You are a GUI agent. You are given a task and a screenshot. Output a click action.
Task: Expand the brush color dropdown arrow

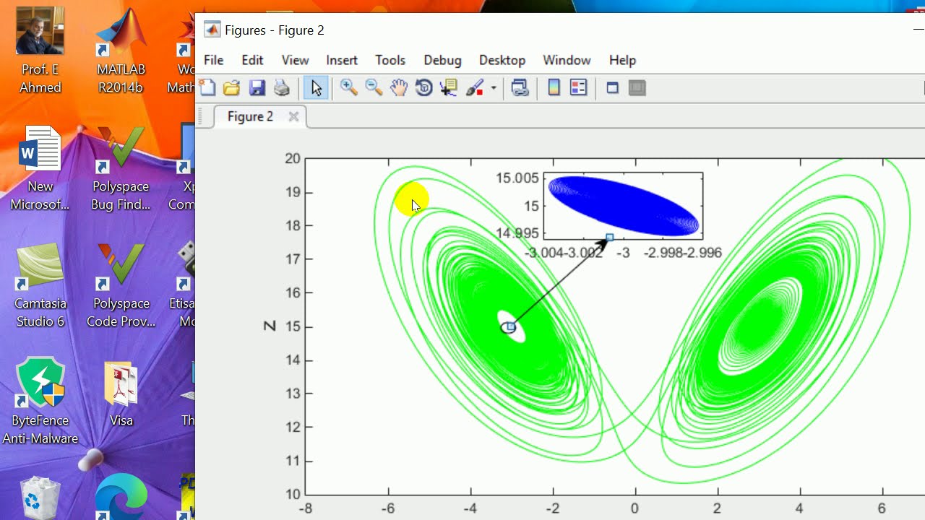coord(494,88)
